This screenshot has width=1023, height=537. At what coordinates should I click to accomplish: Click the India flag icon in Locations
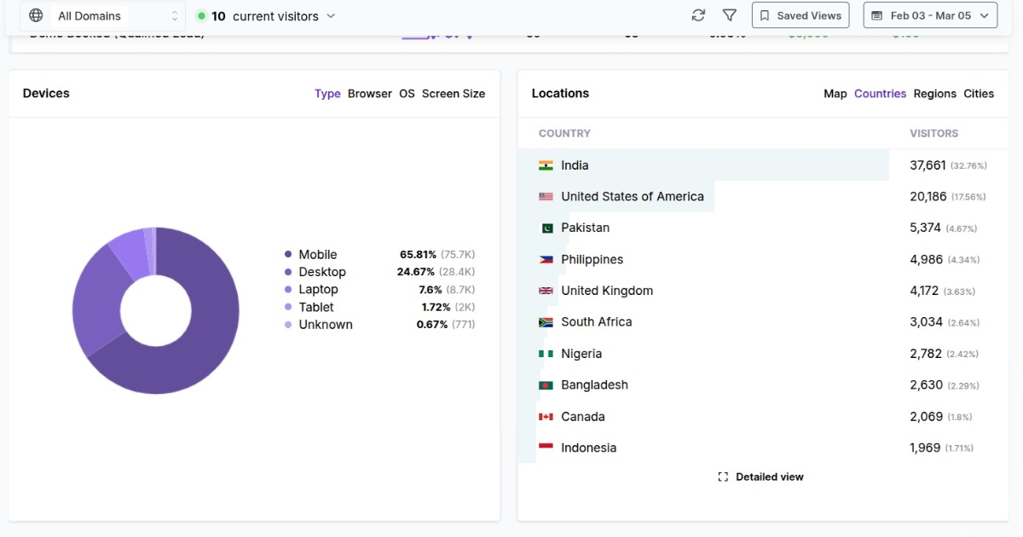tap(546, 165)
